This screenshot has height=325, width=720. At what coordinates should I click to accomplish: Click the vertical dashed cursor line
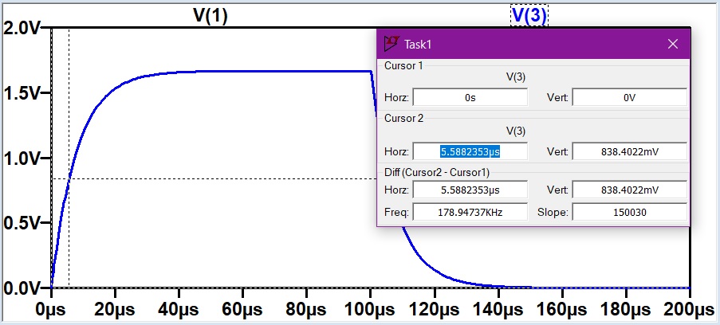pos(69,239)
